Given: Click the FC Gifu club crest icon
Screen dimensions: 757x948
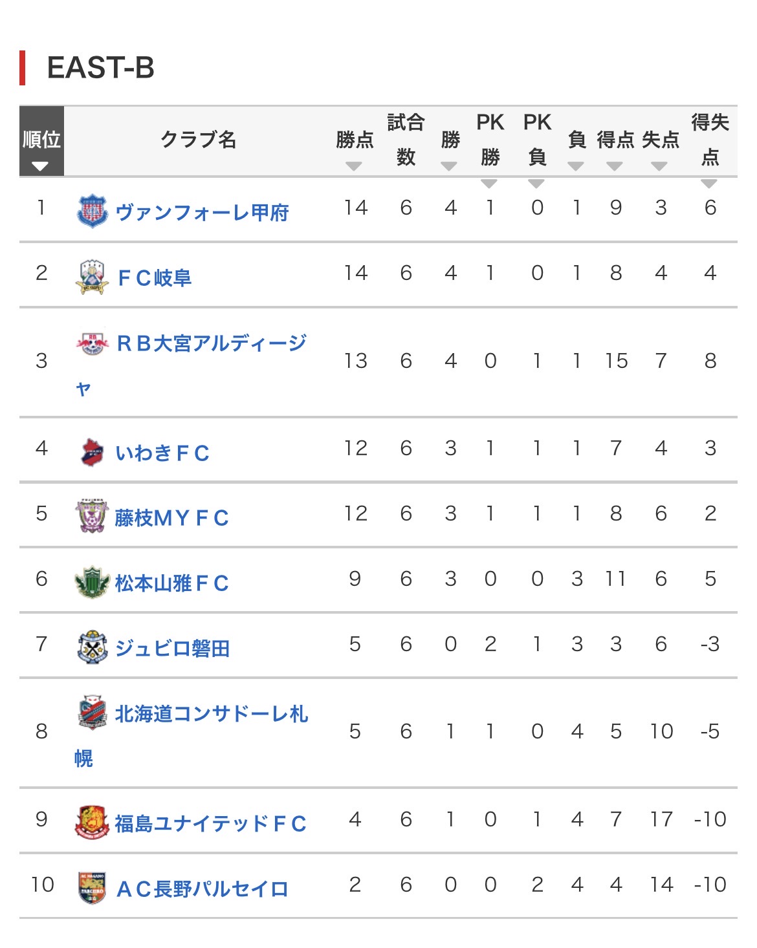Looking at the screenshot, I should 92,277.
